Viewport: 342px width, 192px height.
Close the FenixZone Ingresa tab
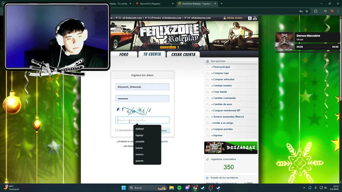pyautogui.click(x=215, y=4)
